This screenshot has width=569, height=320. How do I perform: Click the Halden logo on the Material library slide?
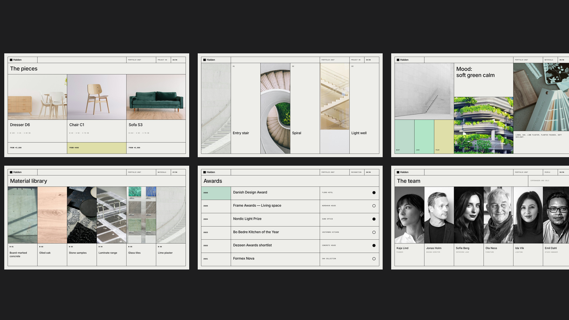[16, 172]
